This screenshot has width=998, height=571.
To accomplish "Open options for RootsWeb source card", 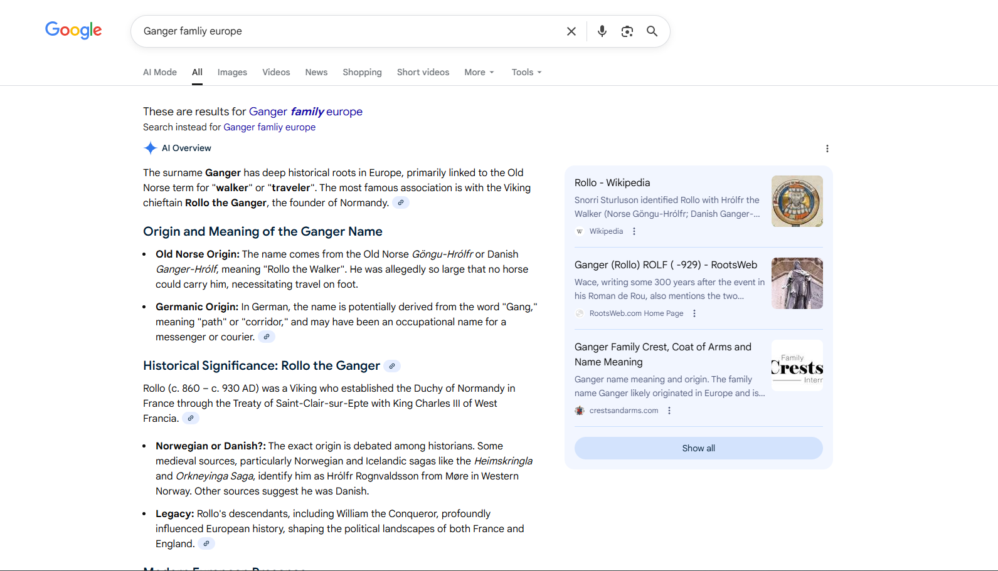I will click(x=694, y=313).
